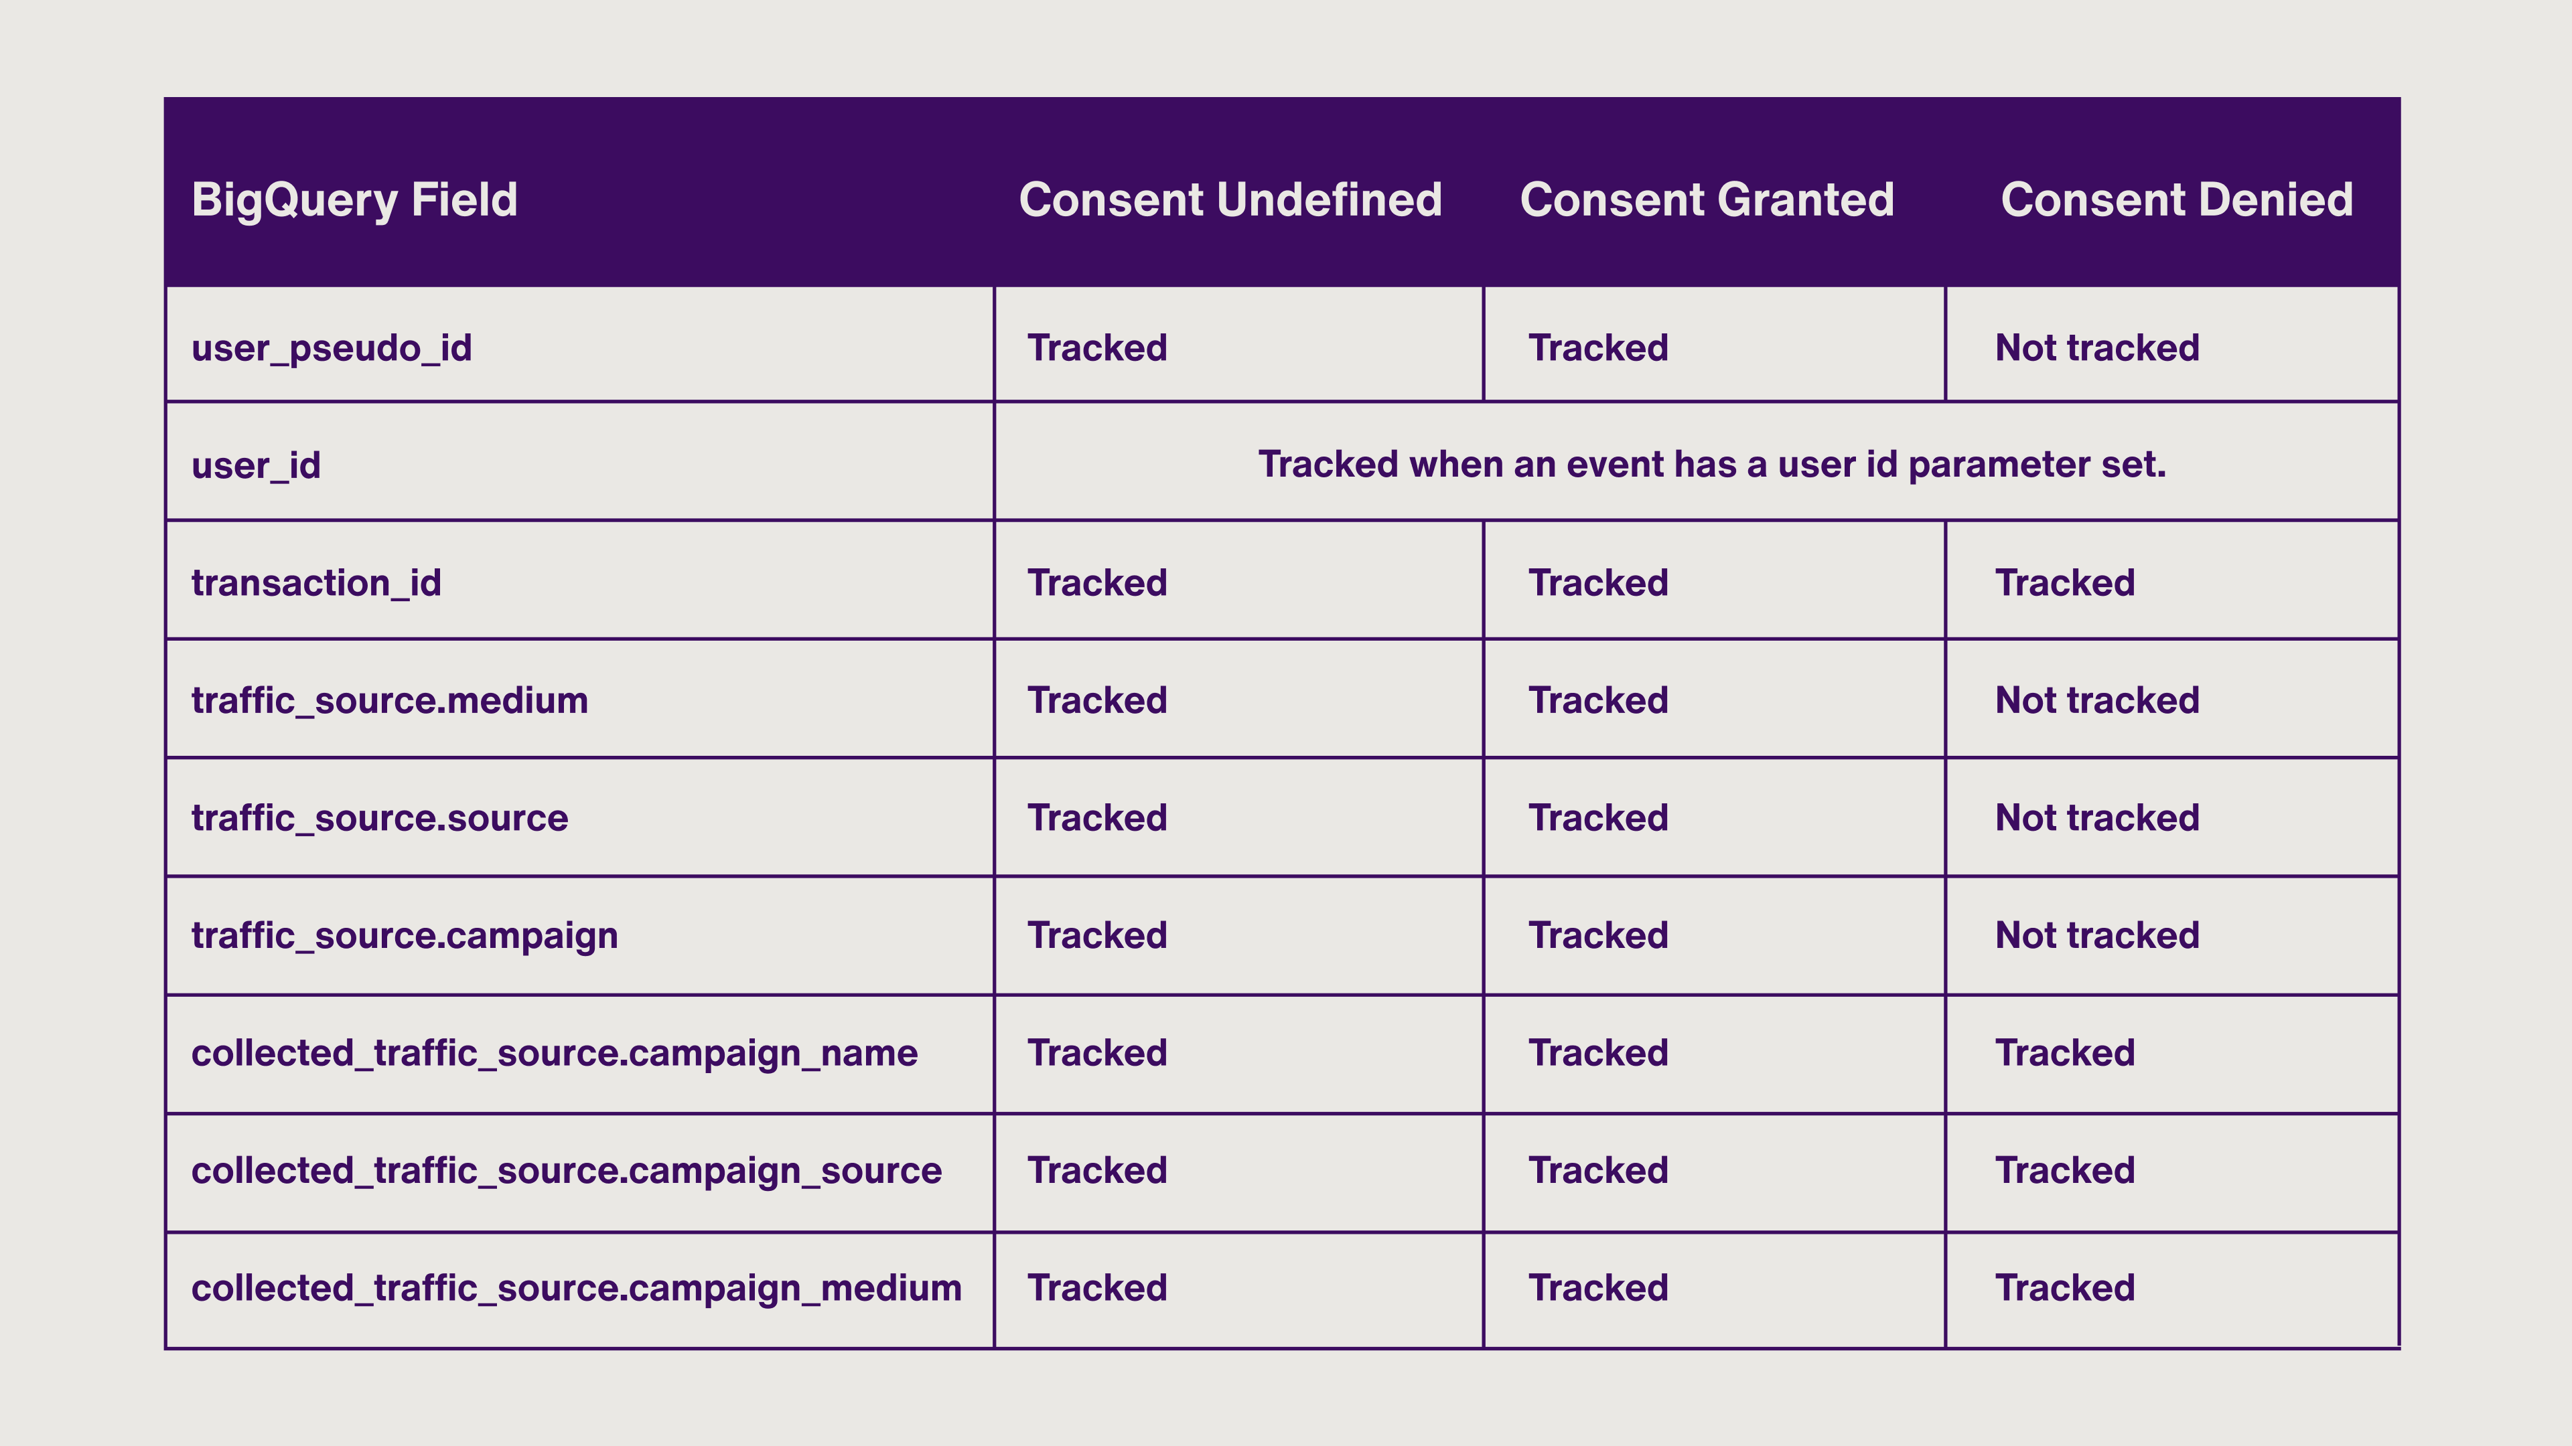Select the collected_traffic_source.campaign_source field
Viewport: 2572px width, 1446px height.
click(566, 1171)
